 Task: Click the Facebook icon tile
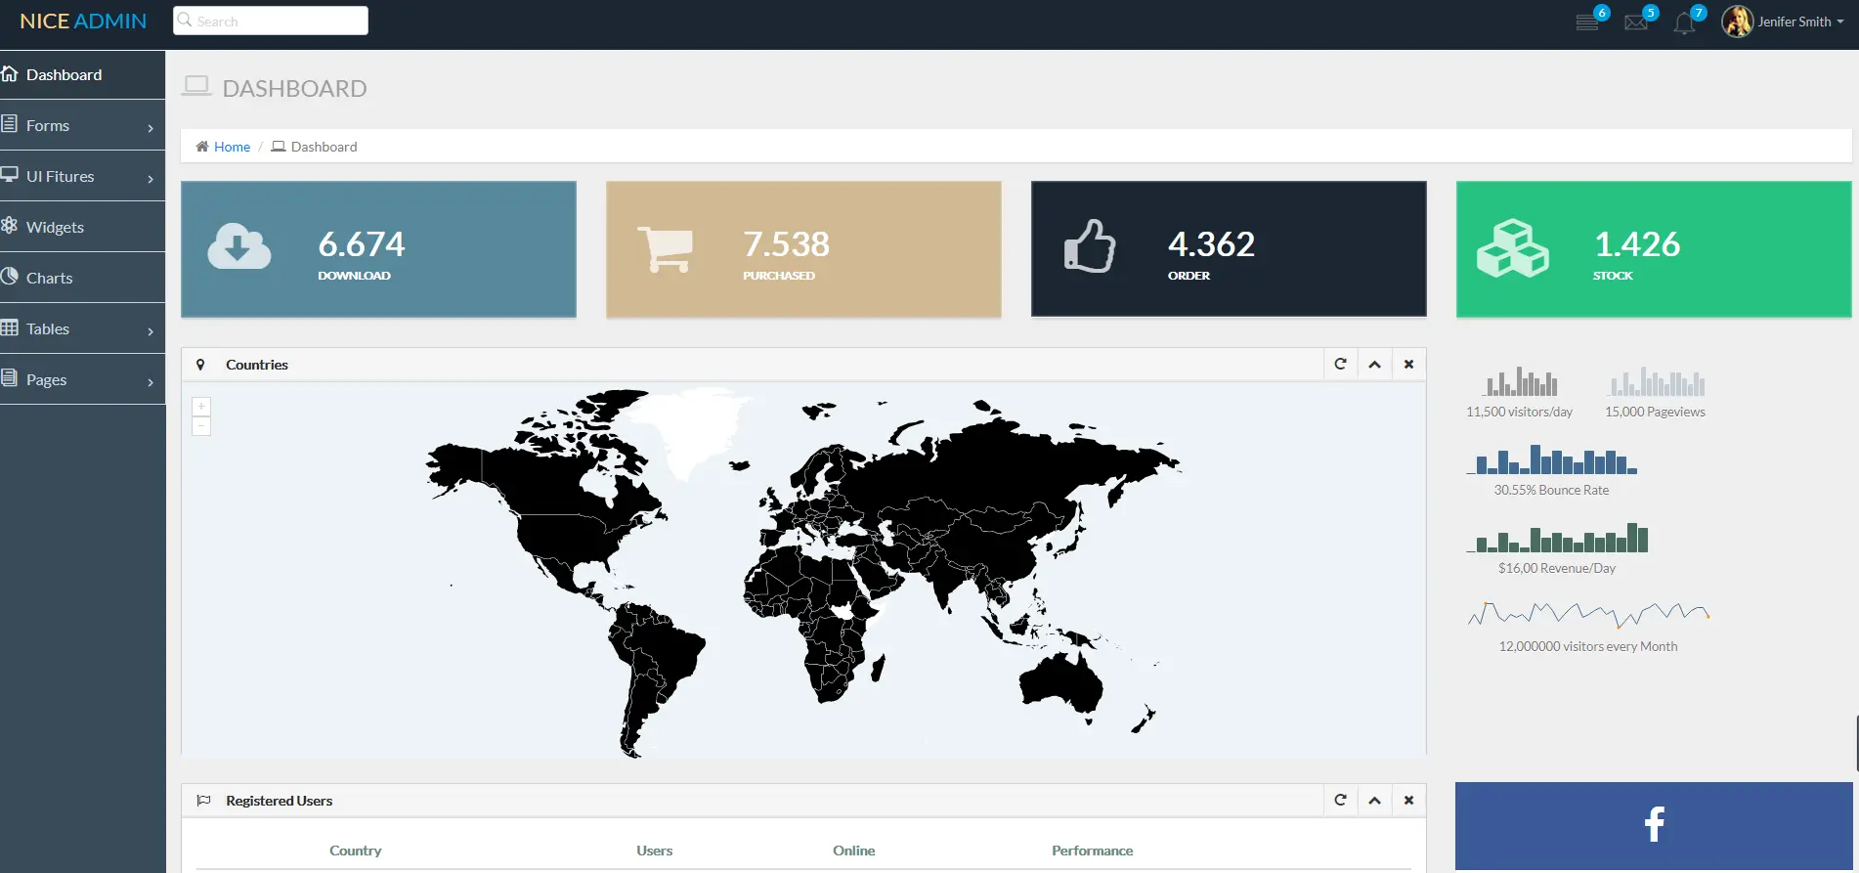pyautogui.click(x=1654, y=824)
